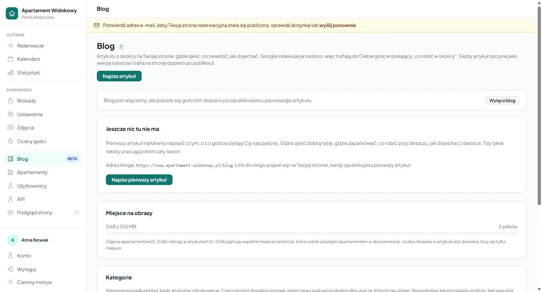Click the blog address apartament-widokowy.pl/blog
The height and width of the screenshot is (292, 542).
(x=185, y=165)
